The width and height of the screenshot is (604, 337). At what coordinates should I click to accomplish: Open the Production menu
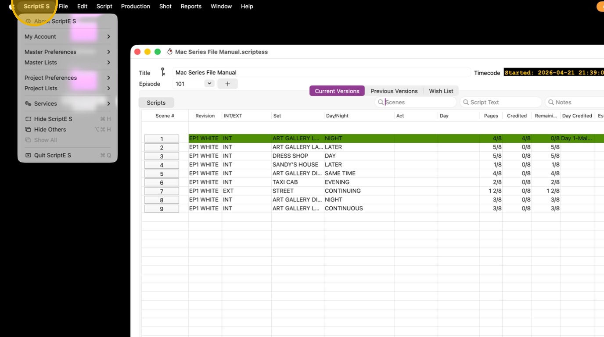tap(136, 6)
